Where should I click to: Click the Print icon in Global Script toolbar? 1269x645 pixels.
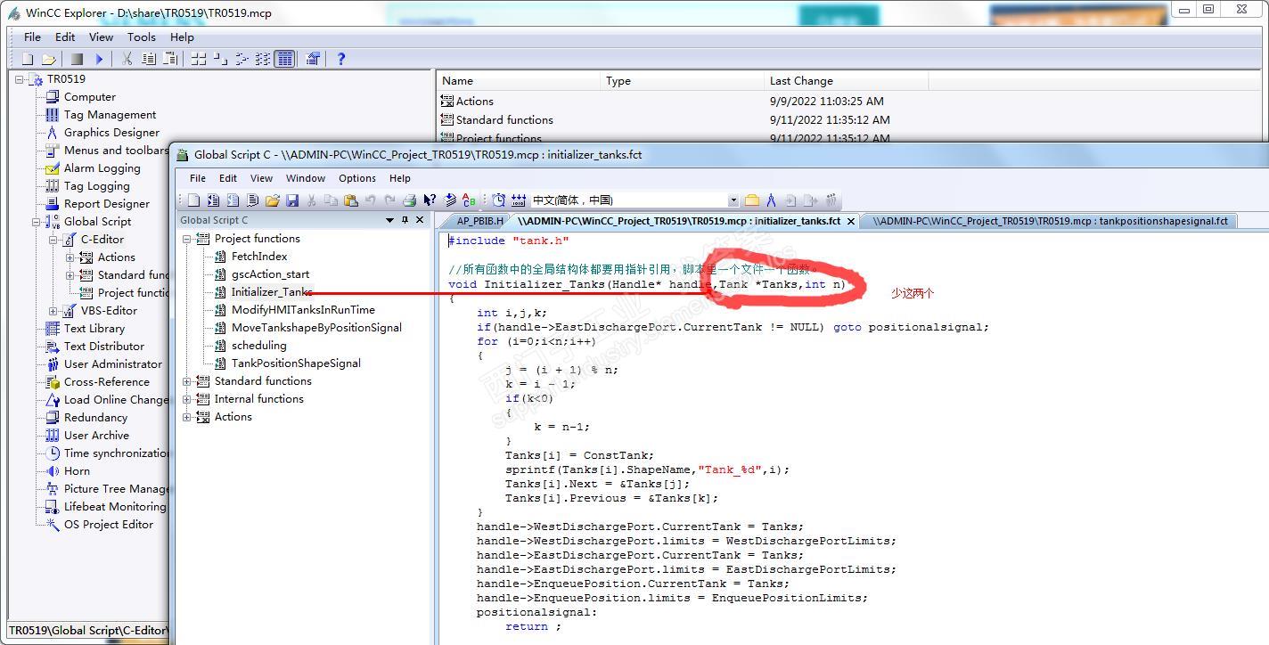[409, 200]
